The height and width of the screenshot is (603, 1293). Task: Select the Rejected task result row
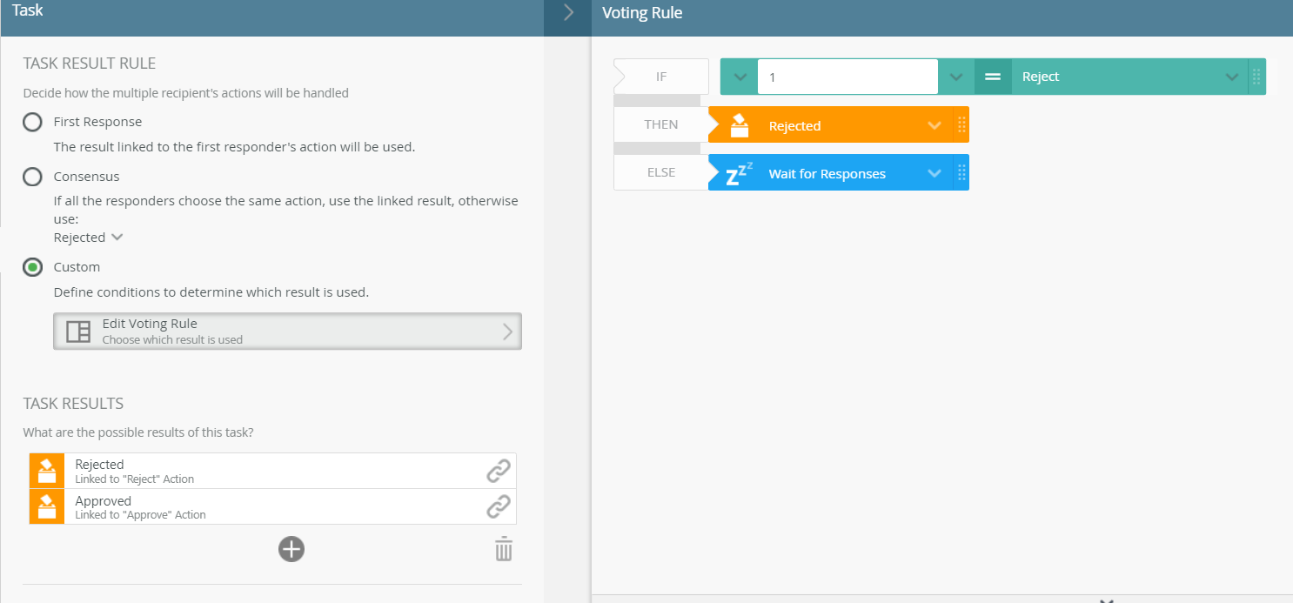coord(272,471)
